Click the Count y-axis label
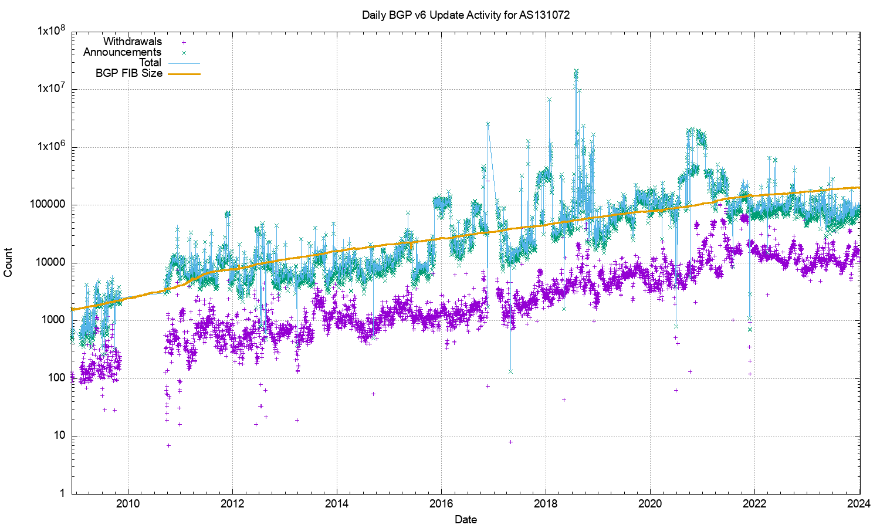 8,262
